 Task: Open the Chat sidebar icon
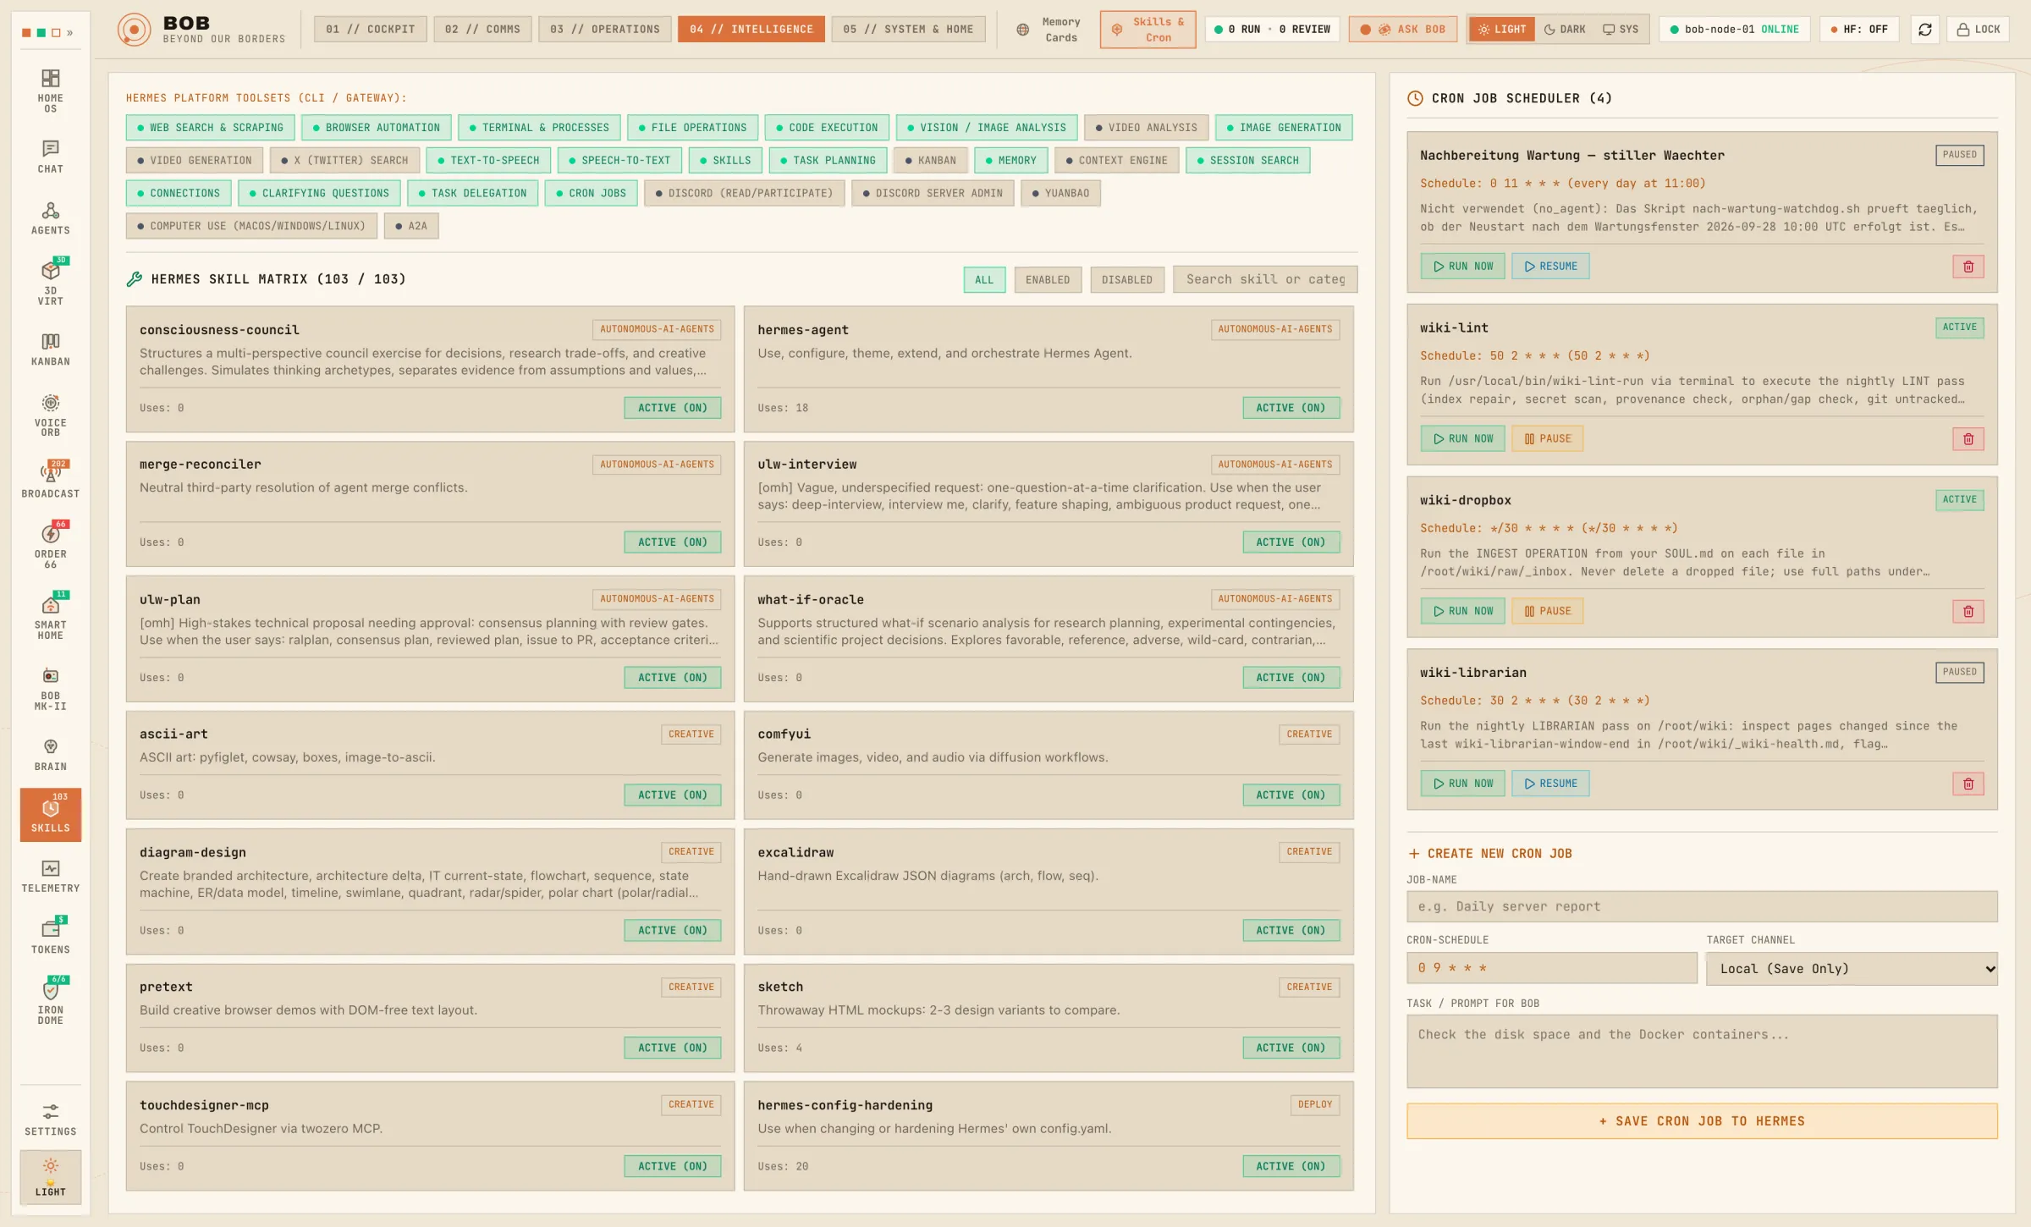[x=50, y=157]
